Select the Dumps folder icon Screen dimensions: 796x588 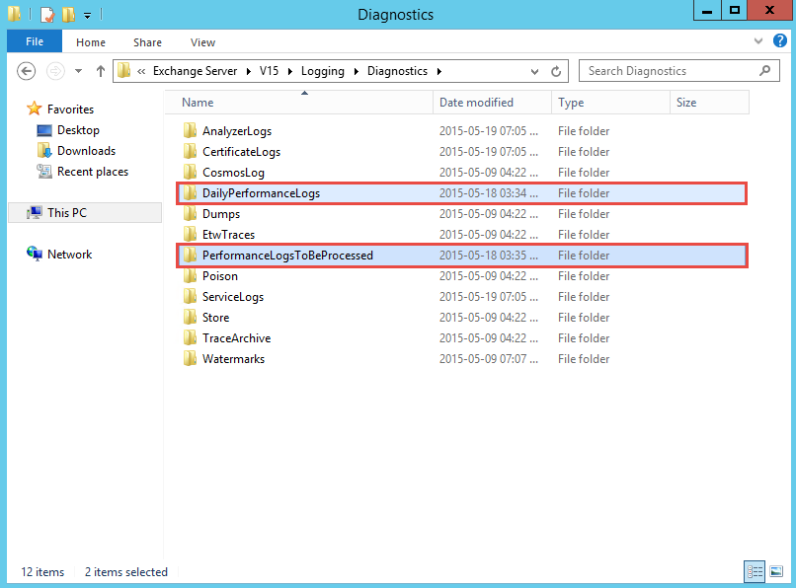(x=190, y=213)
